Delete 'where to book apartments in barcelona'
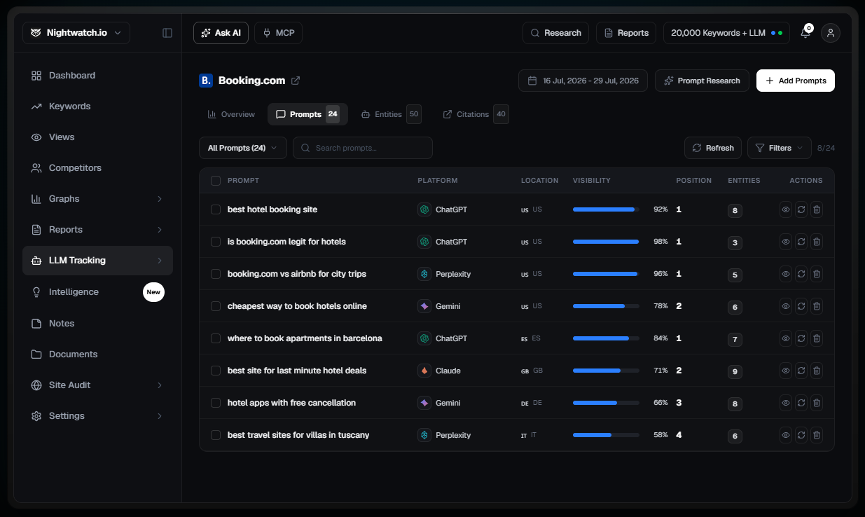 817,338
